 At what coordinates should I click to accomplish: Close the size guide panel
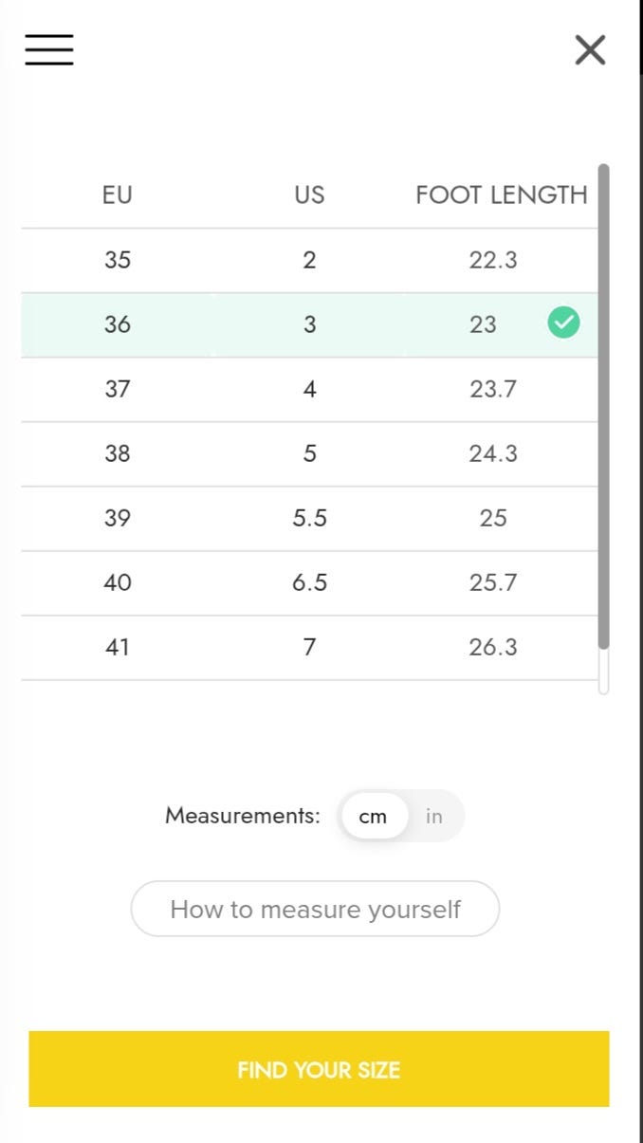(x=590, y=49)
